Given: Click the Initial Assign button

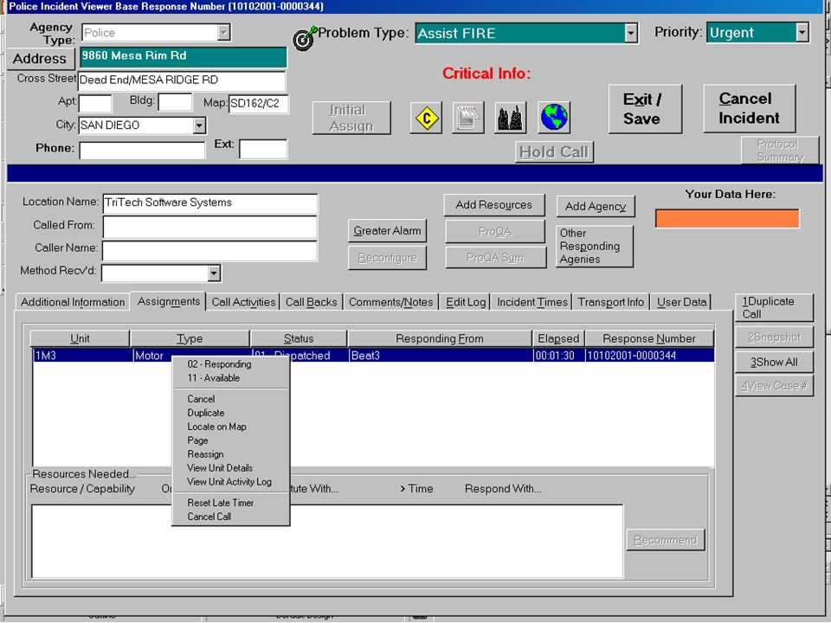Looking at the screenshot, I should click(351, 119).
